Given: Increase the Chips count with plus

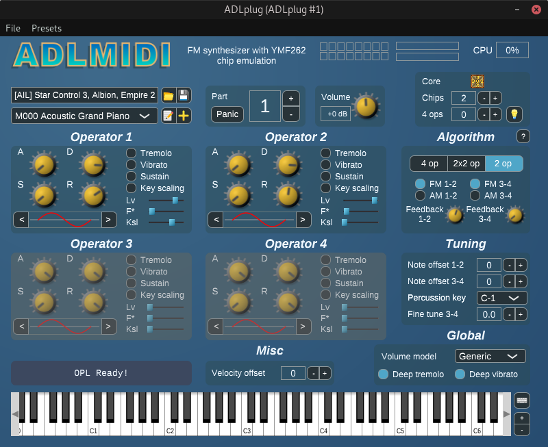Looking at the screenshot, I should coord(495,98).
